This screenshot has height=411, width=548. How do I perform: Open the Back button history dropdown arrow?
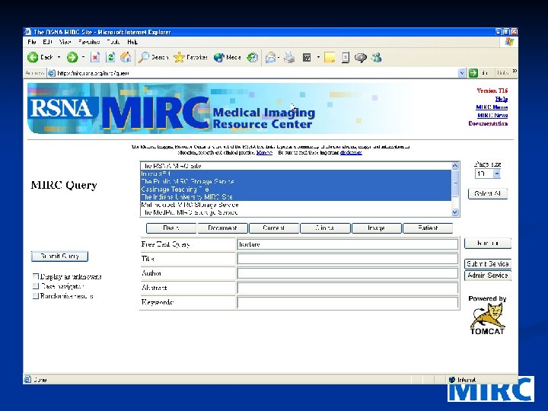[59, 57]
